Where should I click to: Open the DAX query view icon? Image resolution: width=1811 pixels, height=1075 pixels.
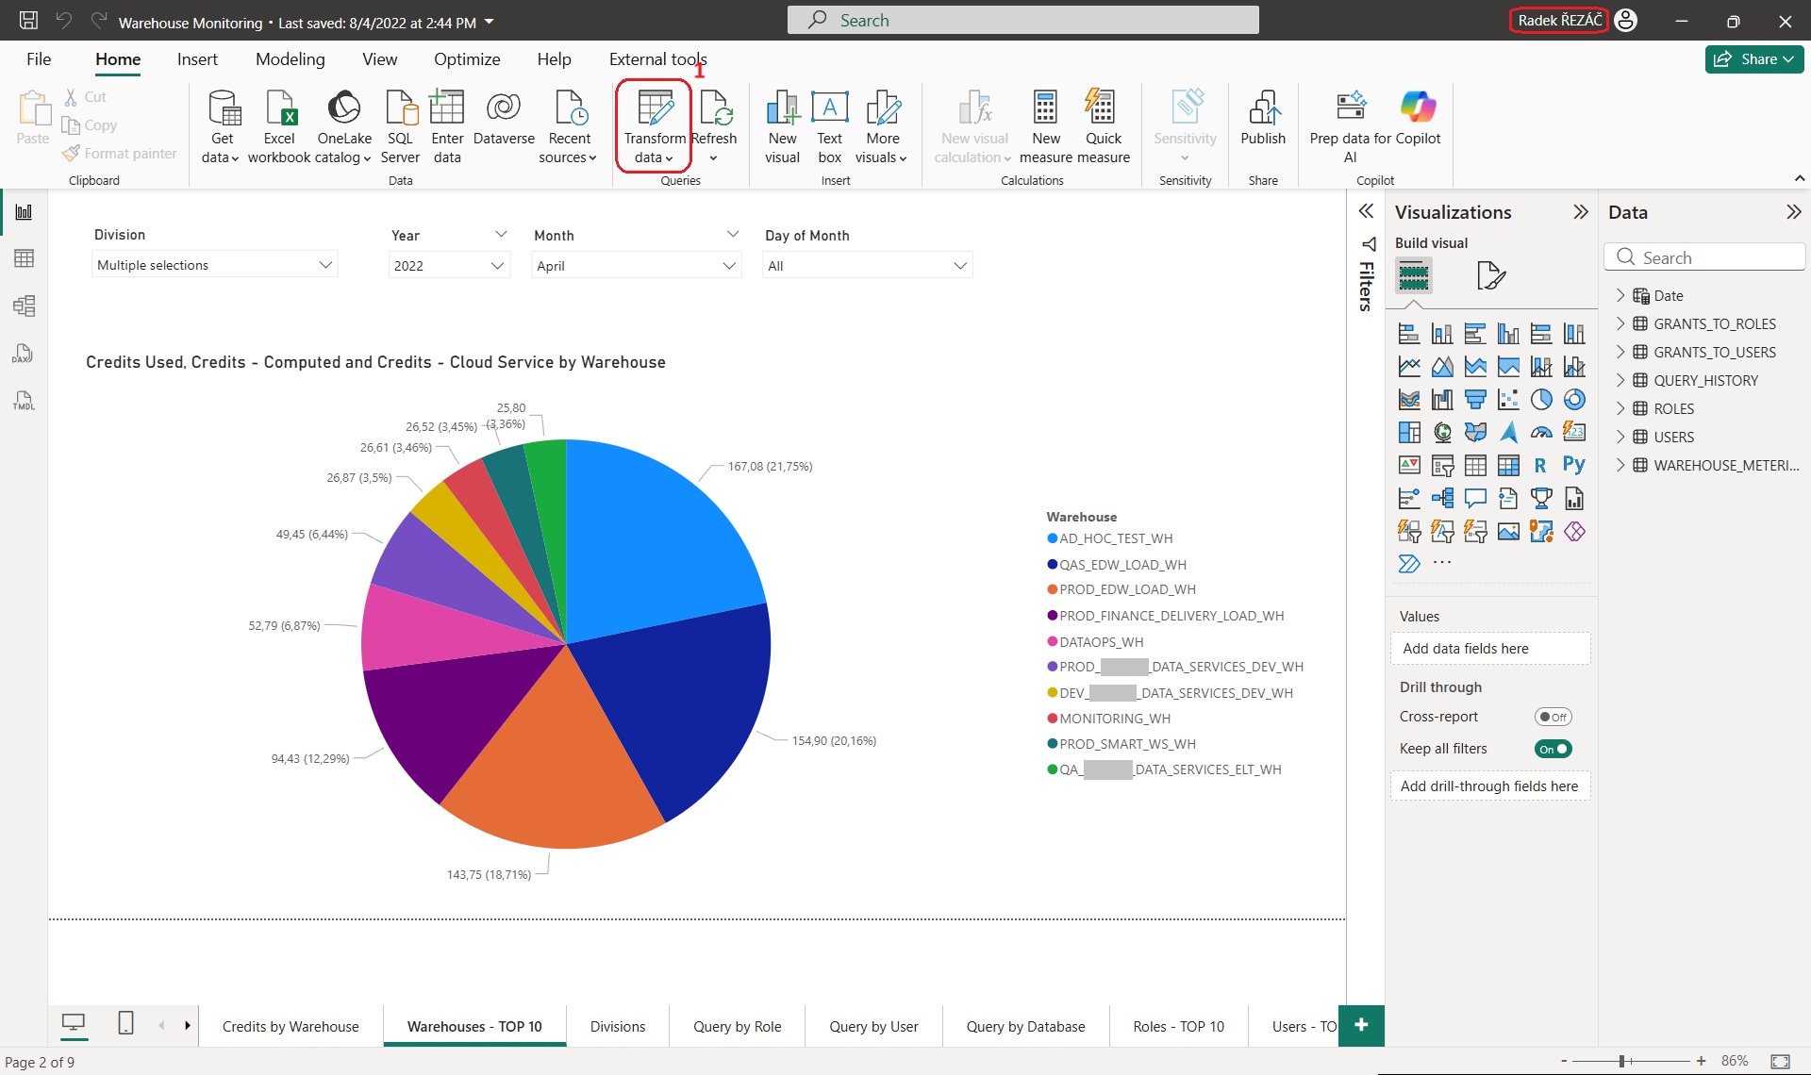(24, 354)
